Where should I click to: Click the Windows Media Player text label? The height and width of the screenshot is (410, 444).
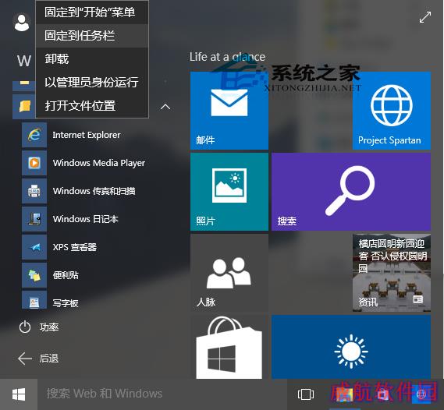(99, 163)
